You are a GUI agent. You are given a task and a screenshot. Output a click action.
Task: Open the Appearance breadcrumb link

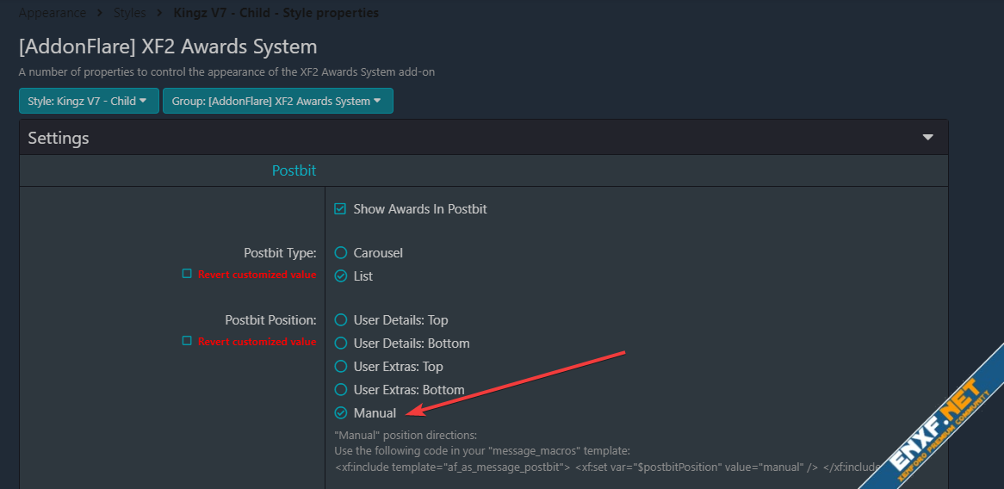click(x=53, y=13)
